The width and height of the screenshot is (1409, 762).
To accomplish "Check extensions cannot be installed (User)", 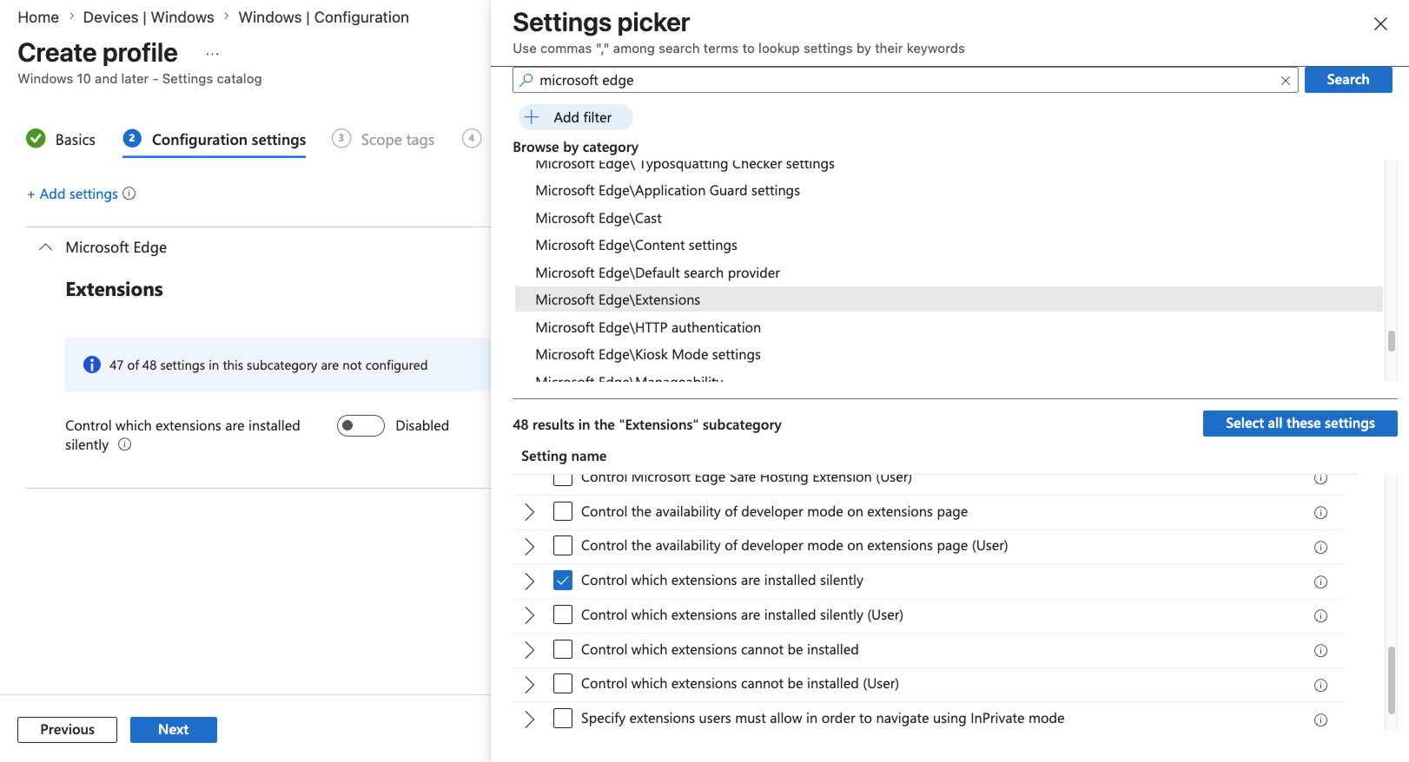I will coord(563,684).
